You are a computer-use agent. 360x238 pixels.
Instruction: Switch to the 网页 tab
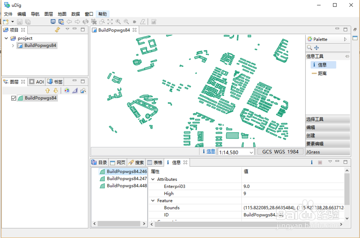pos(118,162)
